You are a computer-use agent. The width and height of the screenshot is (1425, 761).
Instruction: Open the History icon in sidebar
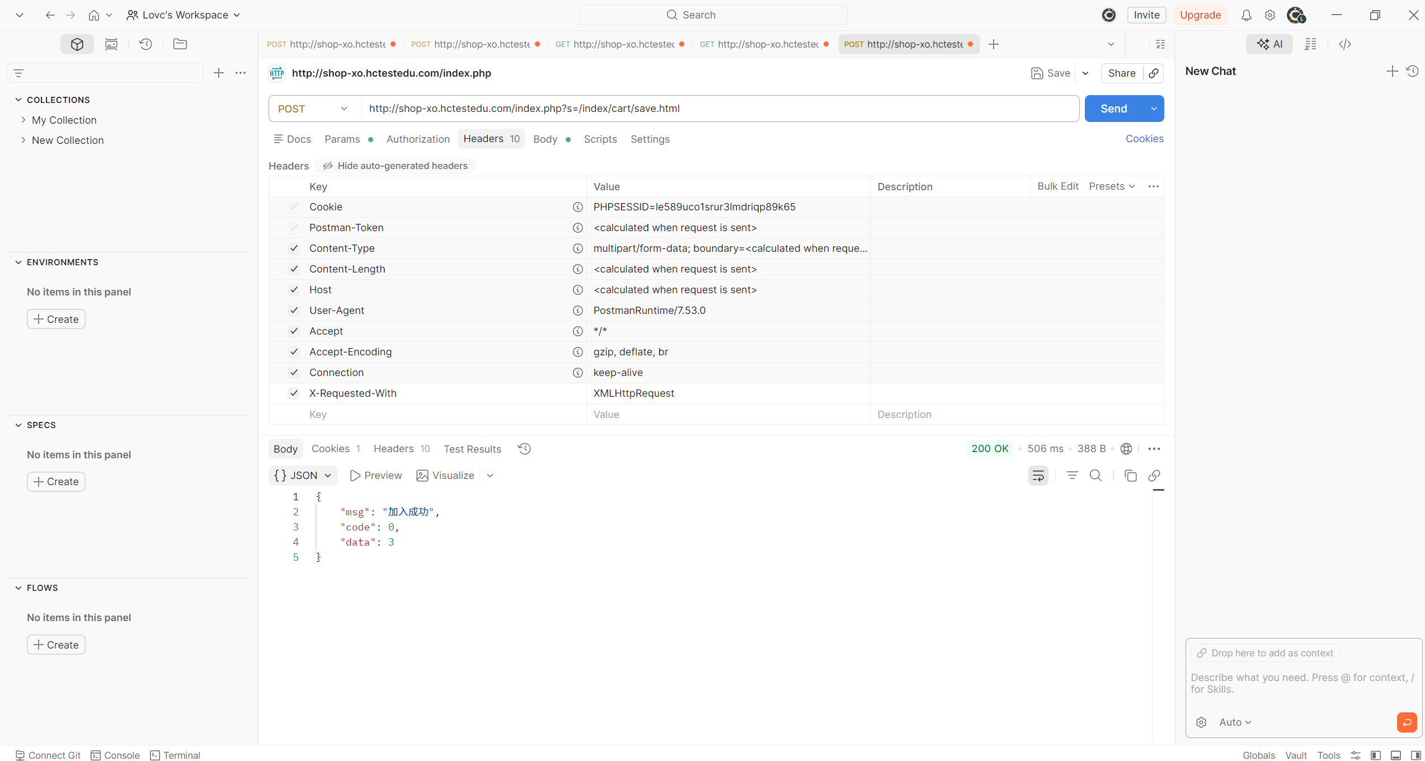[x=145, y=44]
